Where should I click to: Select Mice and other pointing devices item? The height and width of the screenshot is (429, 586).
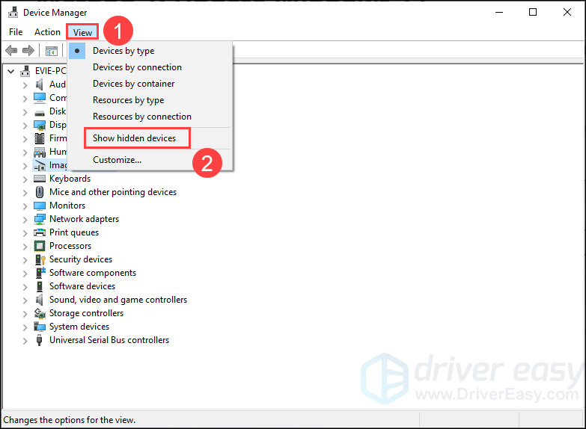pos(112,192)
